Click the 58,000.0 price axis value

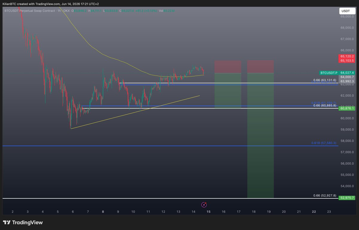tap(347, 141)
